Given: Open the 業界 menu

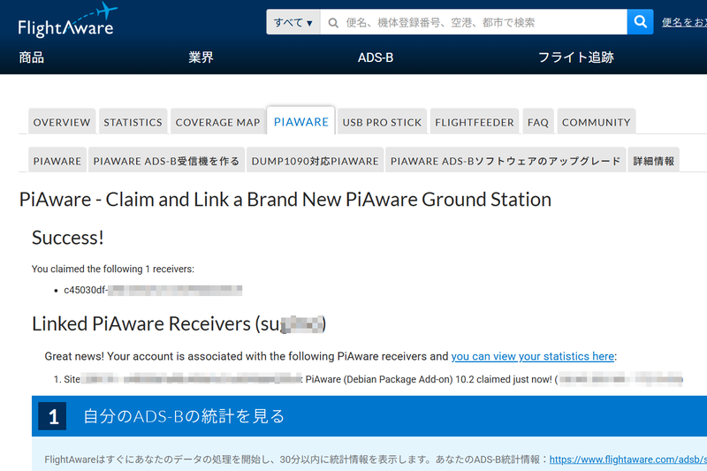Looking at the screenshot, I should point(201,57).
